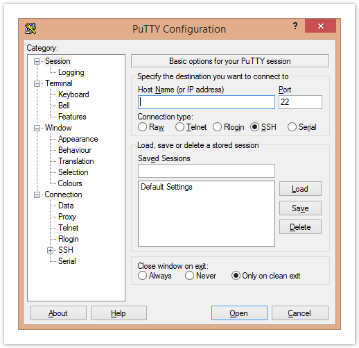Open the Session category
This screenshot has height=348, width=359.
(x=58, y=61)
